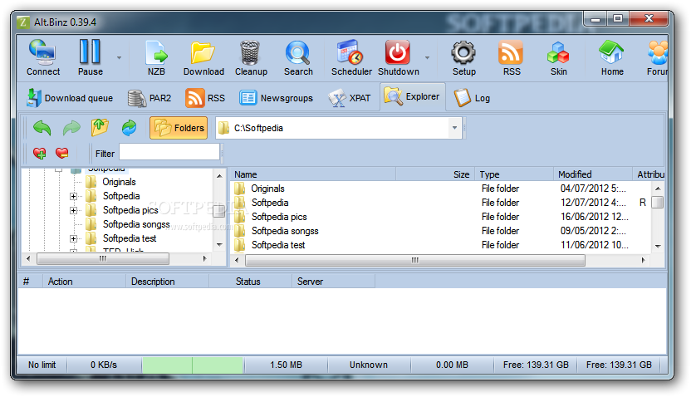691x397 pixels.
Task: Expand the Shutdown options arrow
Action: 427,57
